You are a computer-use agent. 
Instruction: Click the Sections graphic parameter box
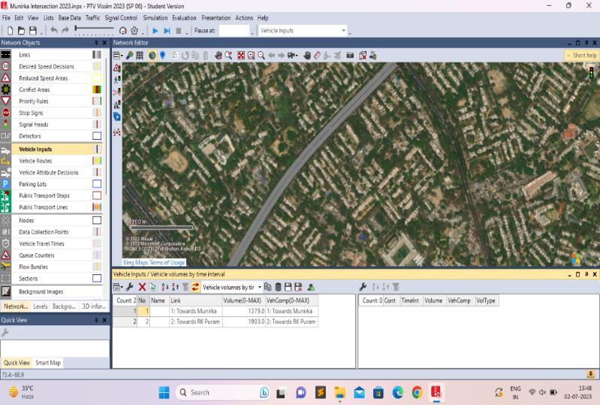pyautogui.click(x=97, y=278)
